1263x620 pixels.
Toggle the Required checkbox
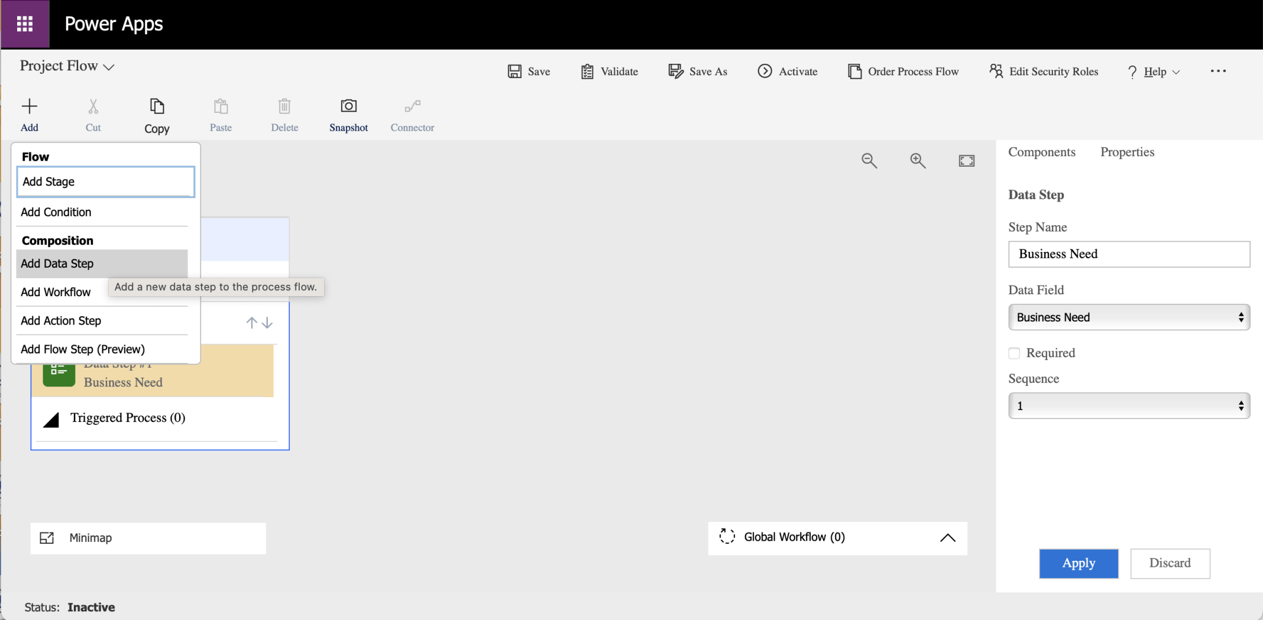click(x=1014, y=353)
